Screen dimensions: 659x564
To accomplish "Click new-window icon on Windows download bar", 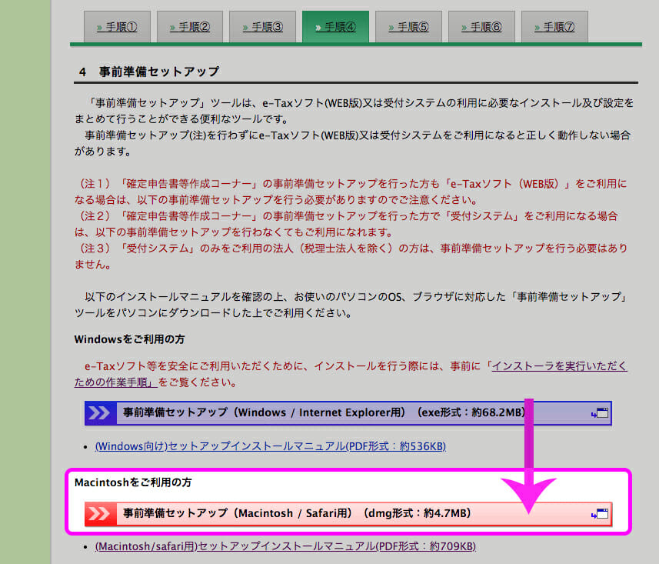I will click(x=600, y=413).
